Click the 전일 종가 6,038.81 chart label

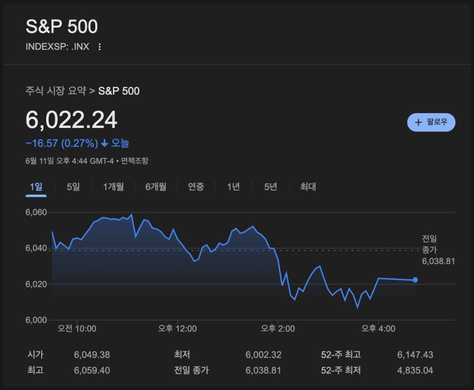pyautogui.click(x=438, y=250)
